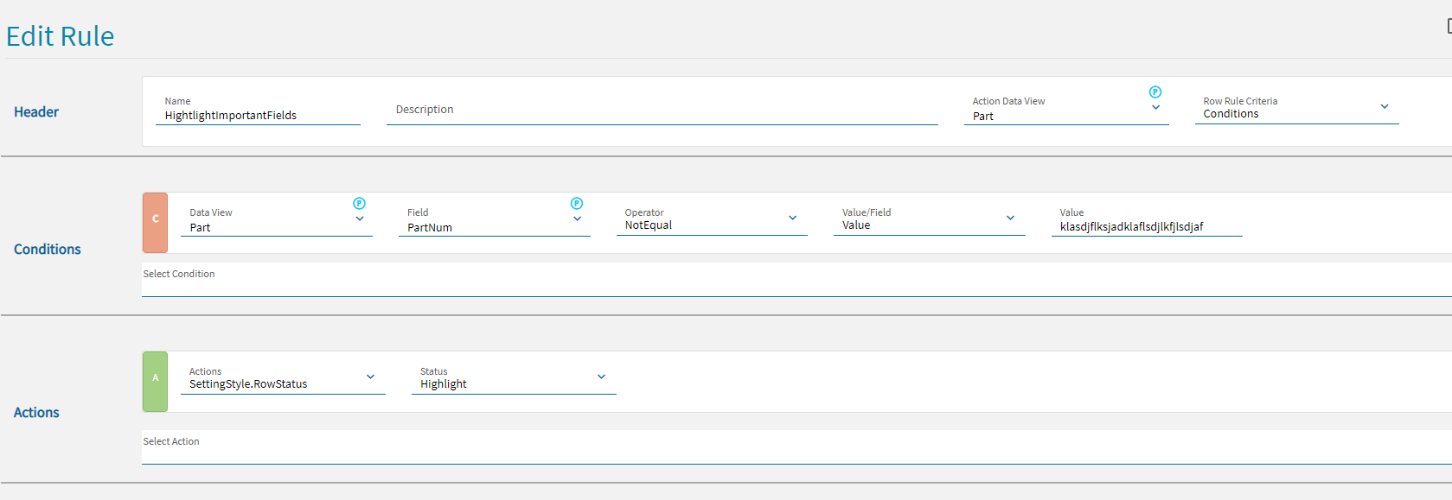Image resolution: width=1452 pixels, height=500 pixels.
Task: Click the condition Value text field
Action: click(x=1146, y=227)
